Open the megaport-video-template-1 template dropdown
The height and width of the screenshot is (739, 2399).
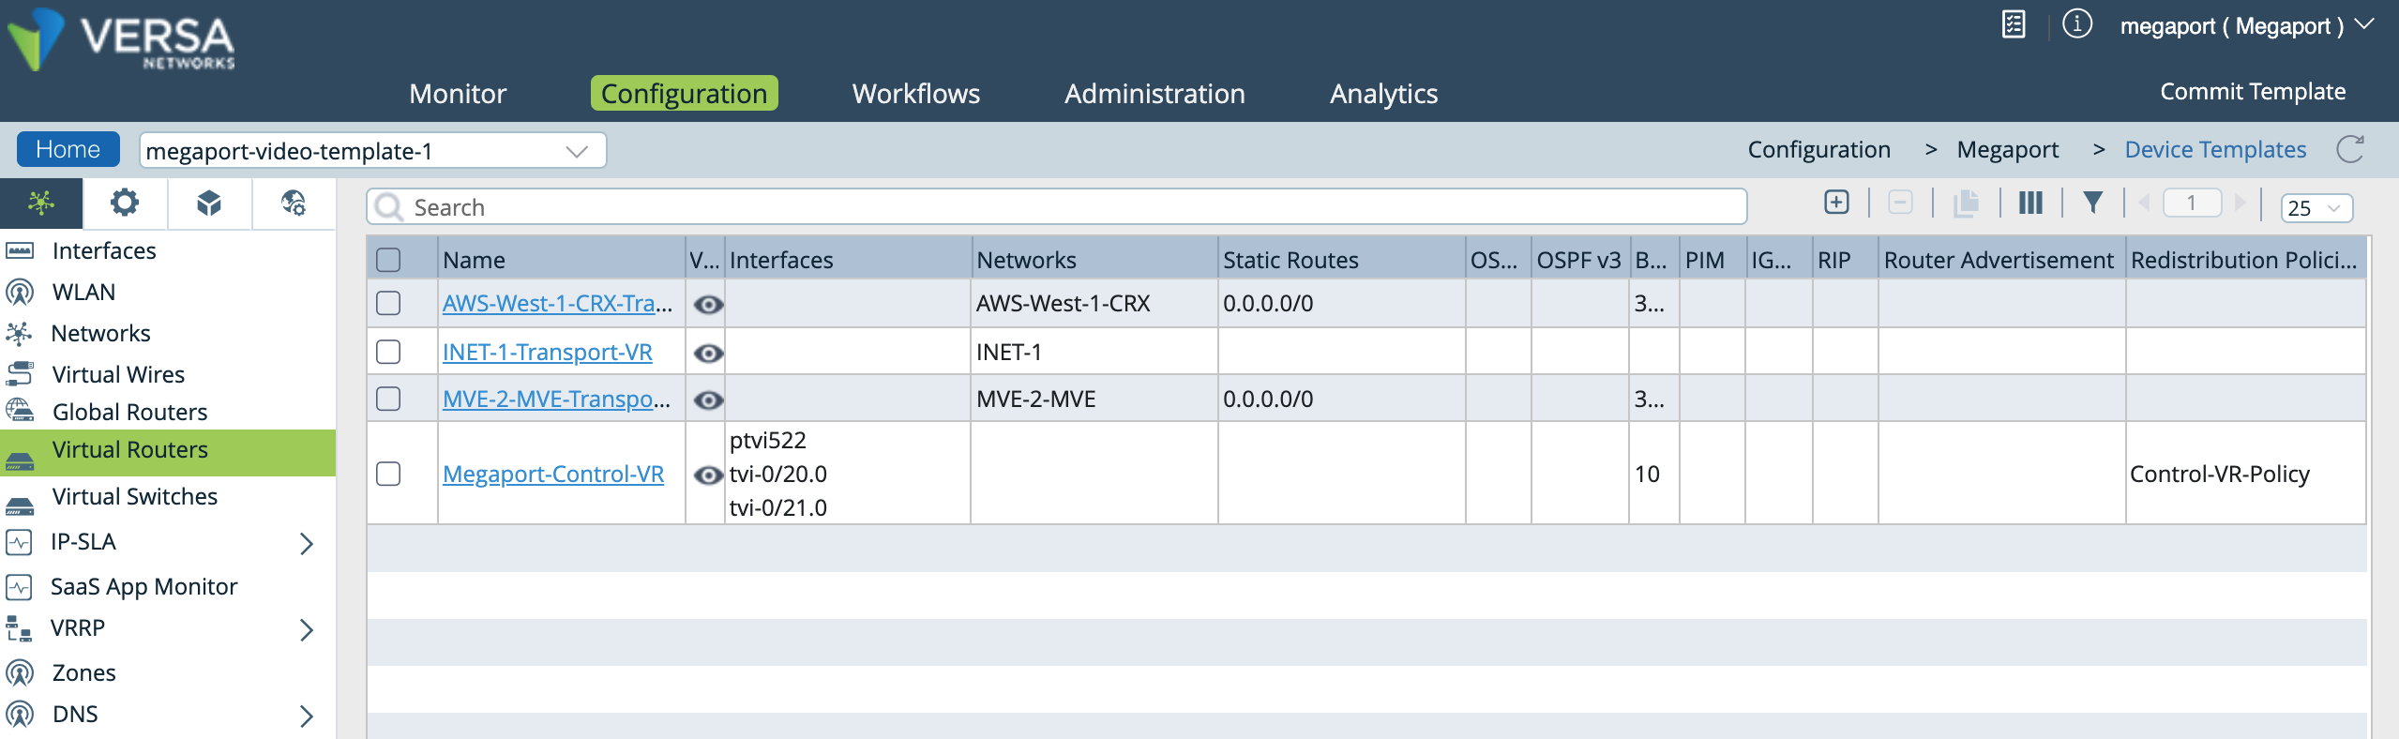tap(372, 150)
